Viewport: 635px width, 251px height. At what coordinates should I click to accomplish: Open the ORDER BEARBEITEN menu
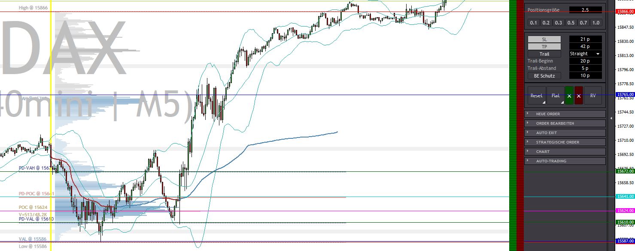coord(565,123)
